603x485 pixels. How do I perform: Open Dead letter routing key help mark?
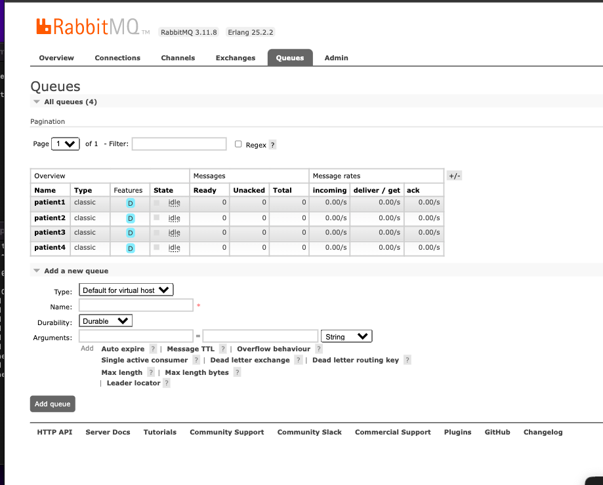pyautogui.click(x=407, y=360)
